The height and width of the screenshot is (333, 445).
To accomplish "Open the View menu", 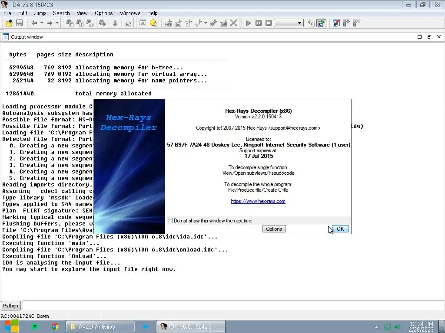I will click(82, 13).
